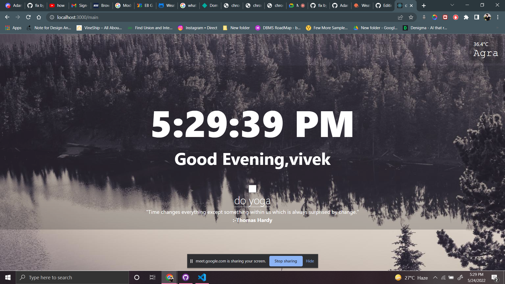Click the Stop sharing button
505x284 pixels.
coord(286,261)
